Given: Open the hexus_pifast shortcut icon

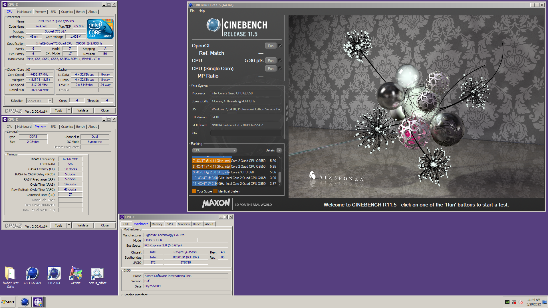Looking at the screenshot, I should pos(97,274).
